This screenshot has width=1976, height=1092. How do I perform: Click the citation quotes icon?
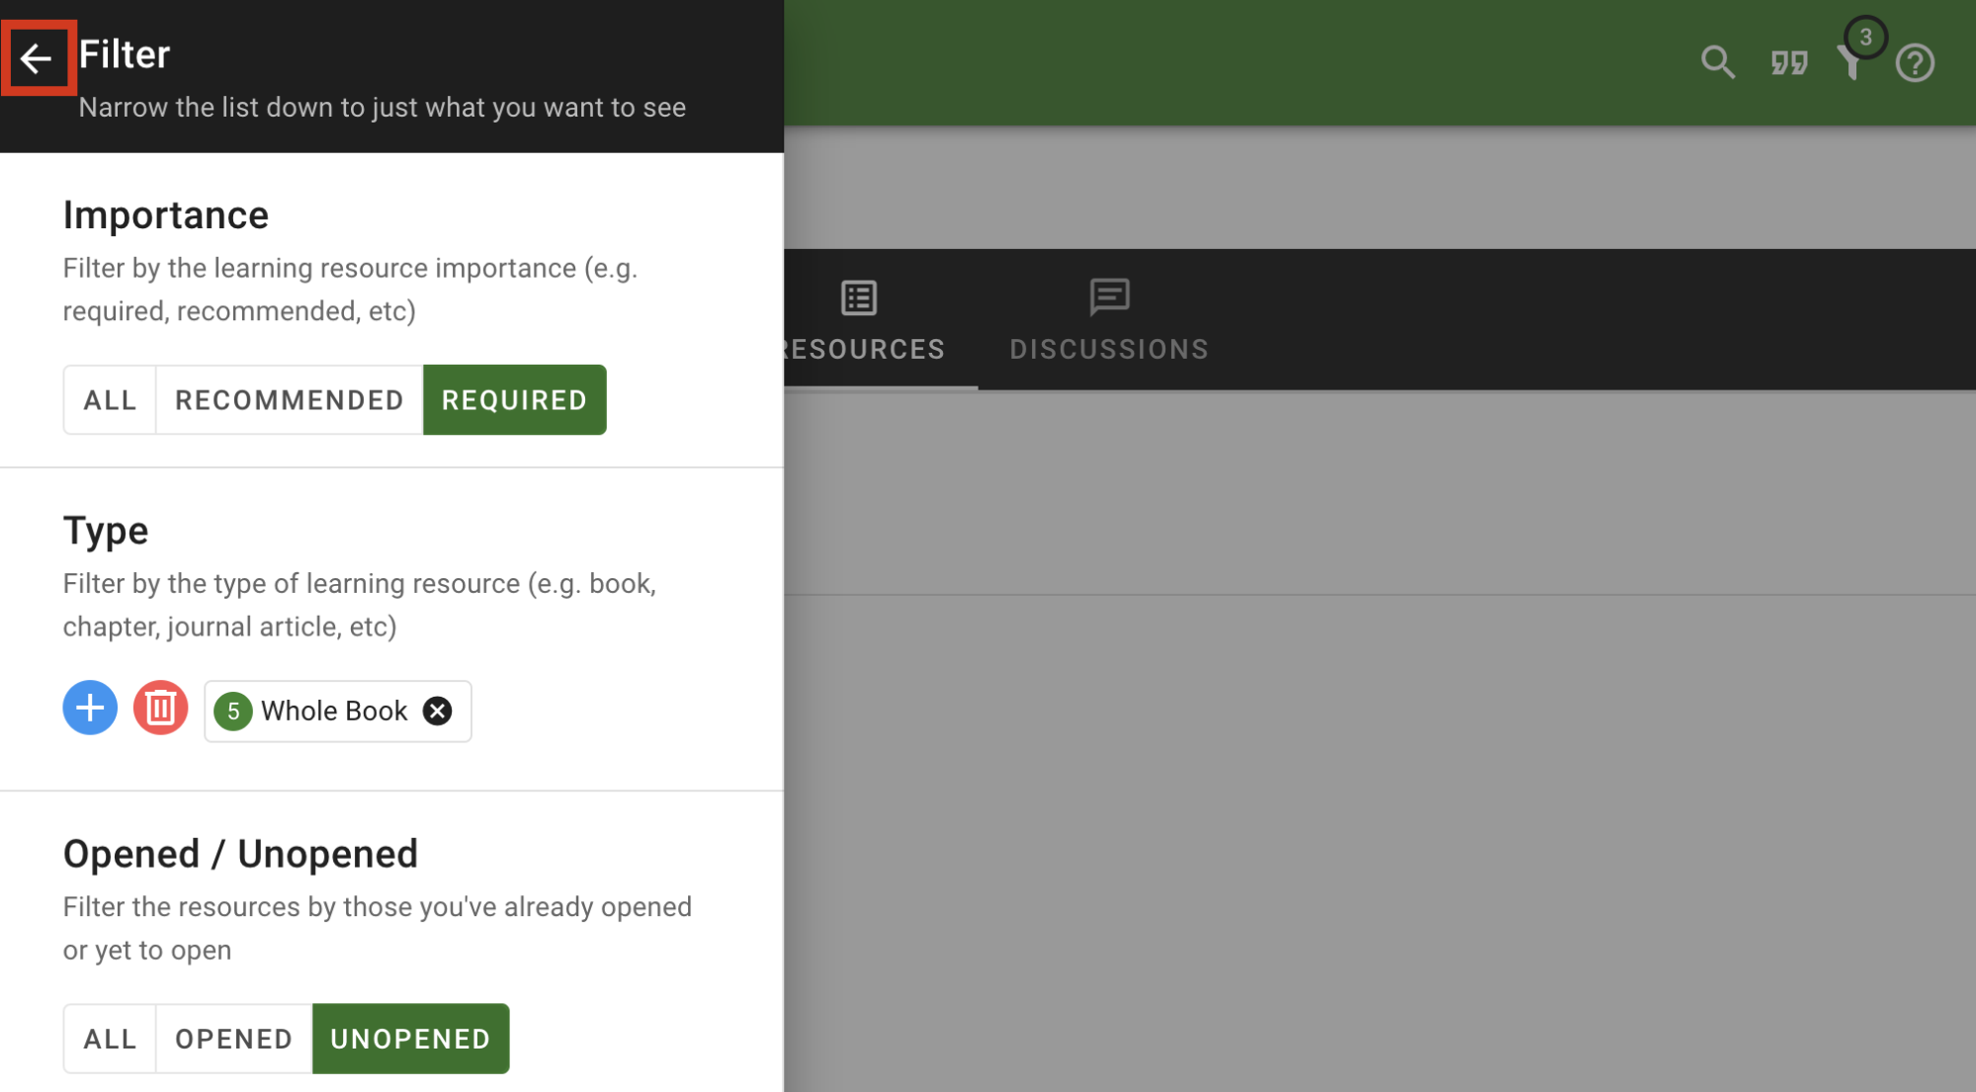click(1788, 63)
